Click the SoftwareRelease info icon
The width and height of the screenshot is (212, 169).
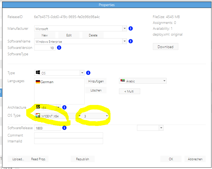pyautogui.click(x=64, y=128)
